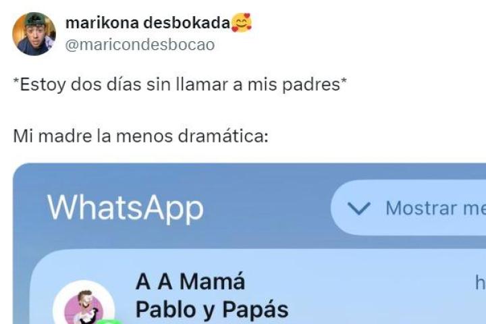Select the line Mi madre la menos dramática

click(x=140, y=136)
